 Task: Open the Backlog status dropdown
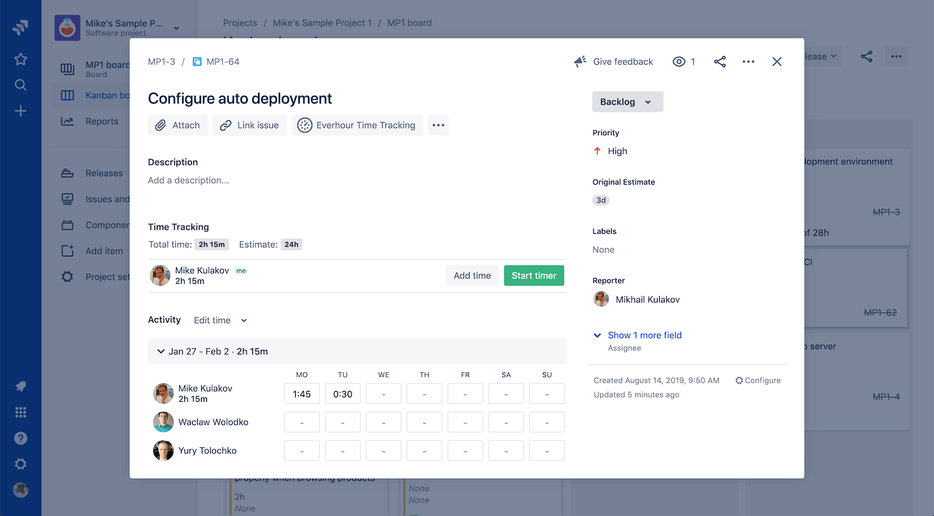click(627, 102)
